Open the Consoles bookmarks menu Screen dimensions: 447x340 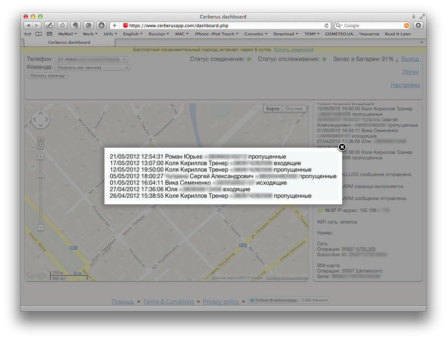pyautogui.click(x=255, y=34)
